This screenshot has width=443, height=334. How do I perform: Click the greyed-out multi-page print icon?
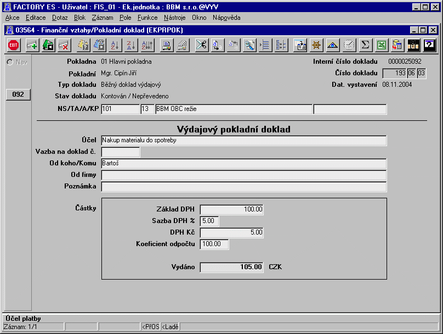pos(182,45)
